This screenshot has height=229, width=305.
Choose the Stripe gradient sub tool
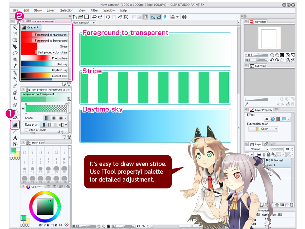[45, 46]
